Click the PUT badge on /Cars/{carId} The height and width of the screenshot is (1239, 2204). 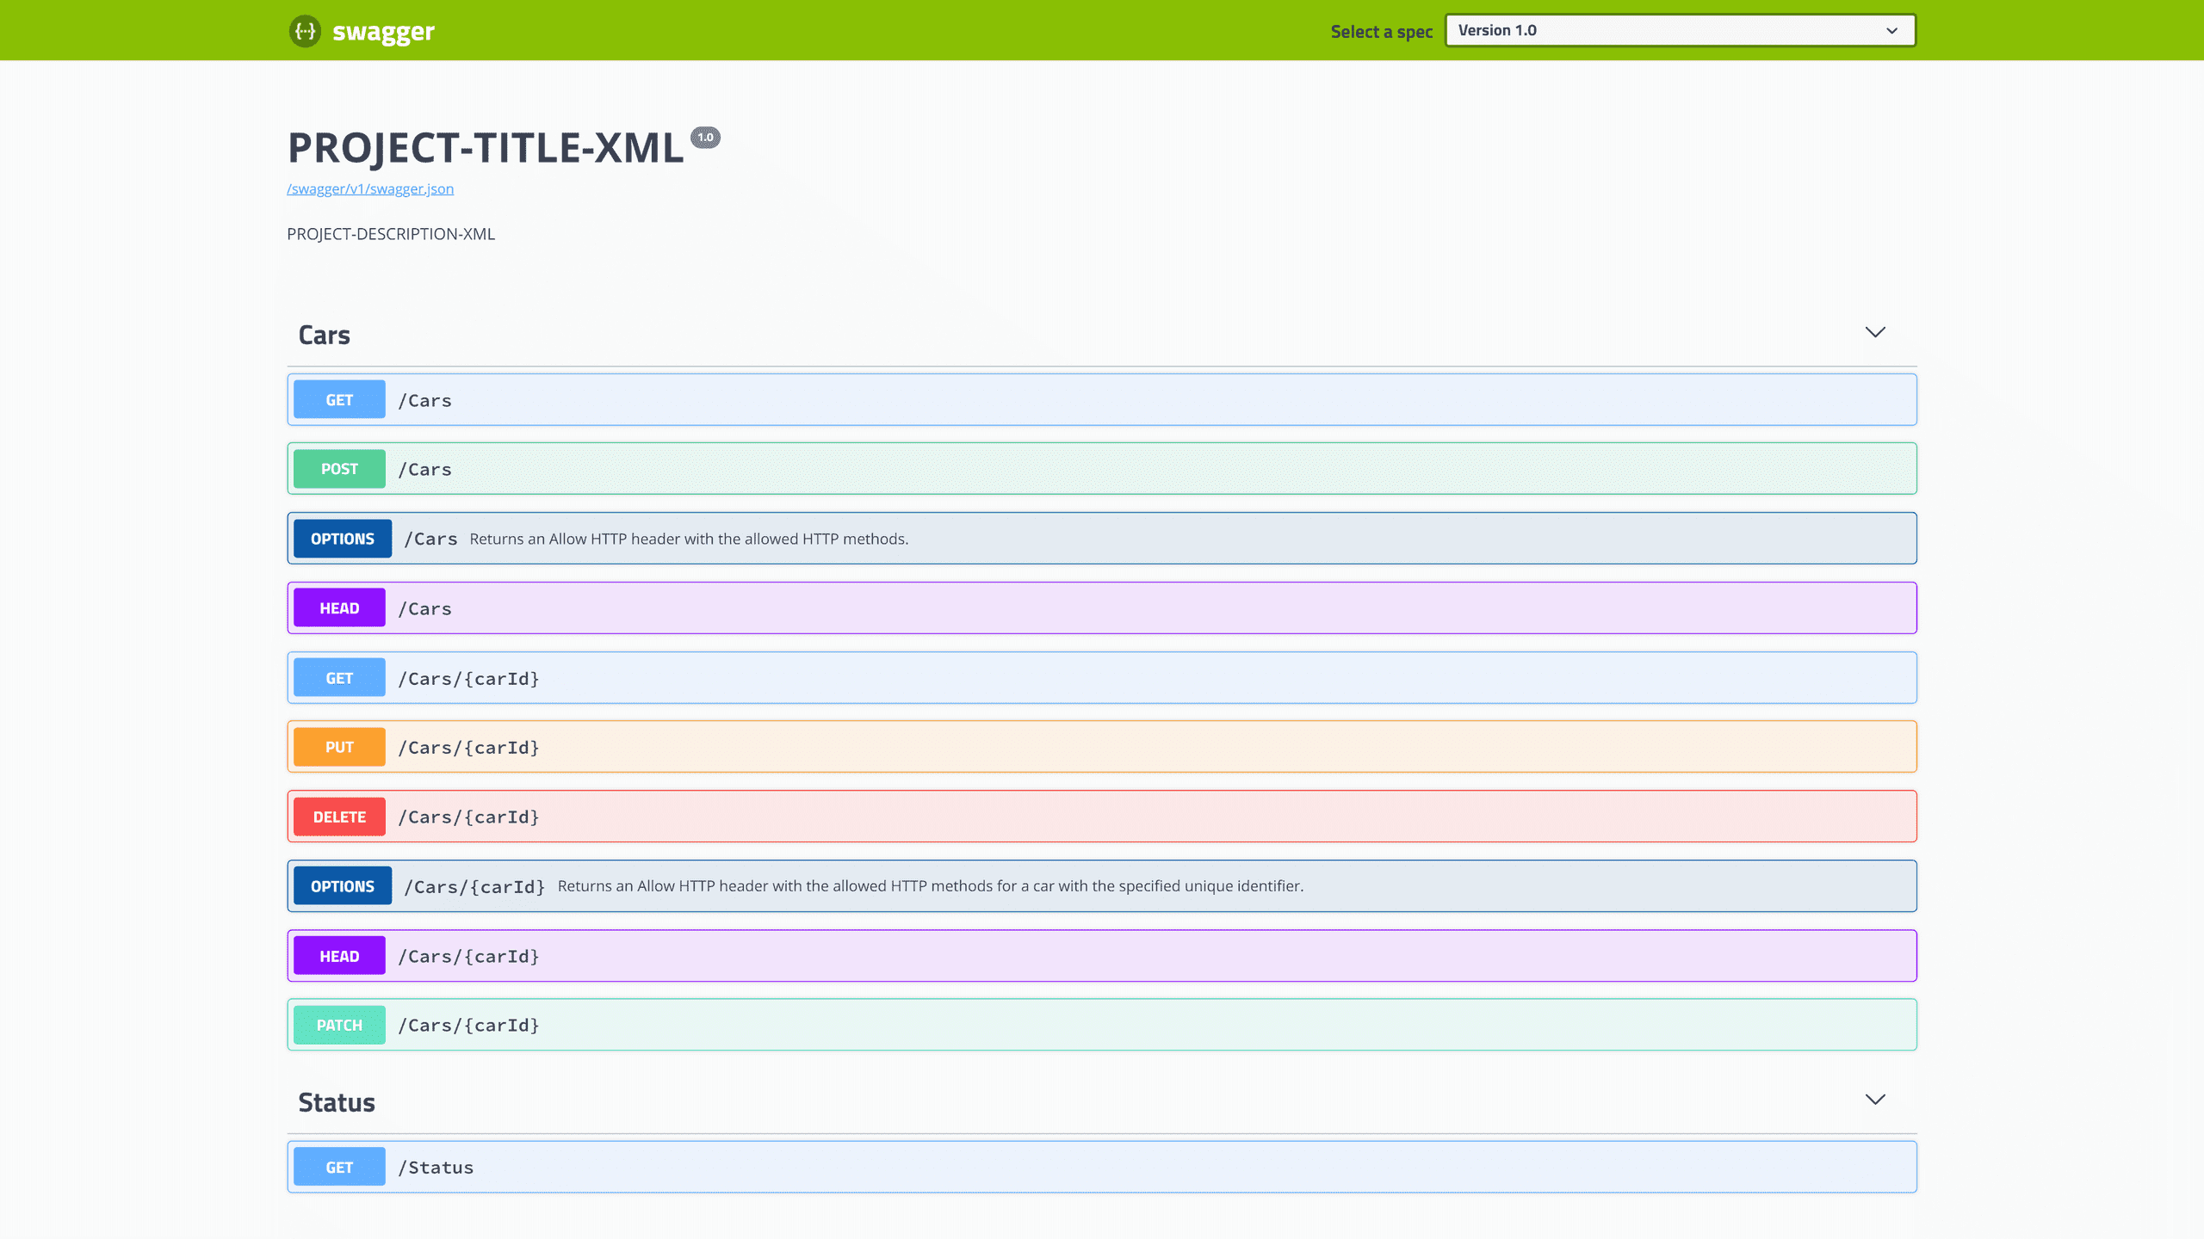338,747
